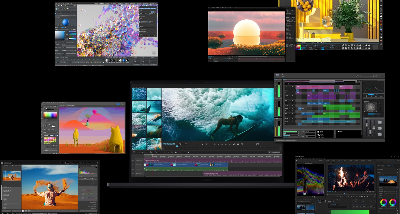Click the Produce and Upload button
This screenshot has height=214, width=400.
click(275, 152)
